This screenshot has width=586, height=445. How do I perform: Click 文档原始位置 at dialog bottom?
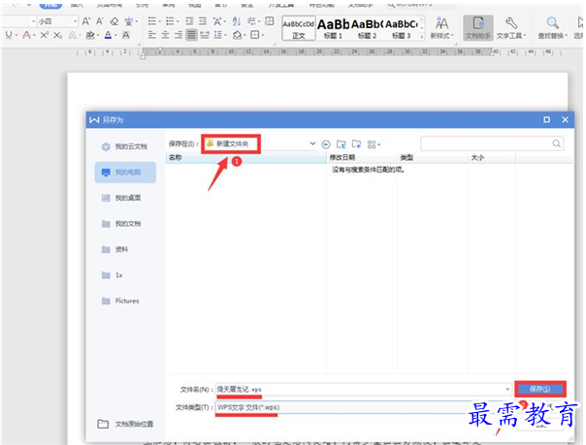tap(125, 424)
